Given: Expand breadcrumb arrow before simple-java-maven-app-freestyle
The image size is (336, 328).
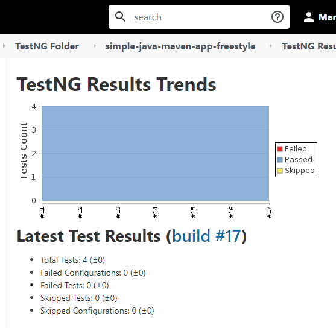Looking at the screenshot, I should click(95, 46).
